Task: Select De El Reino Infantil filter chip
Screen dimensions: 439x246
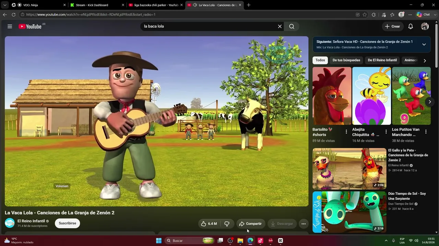Action: (x=382, y=60)
